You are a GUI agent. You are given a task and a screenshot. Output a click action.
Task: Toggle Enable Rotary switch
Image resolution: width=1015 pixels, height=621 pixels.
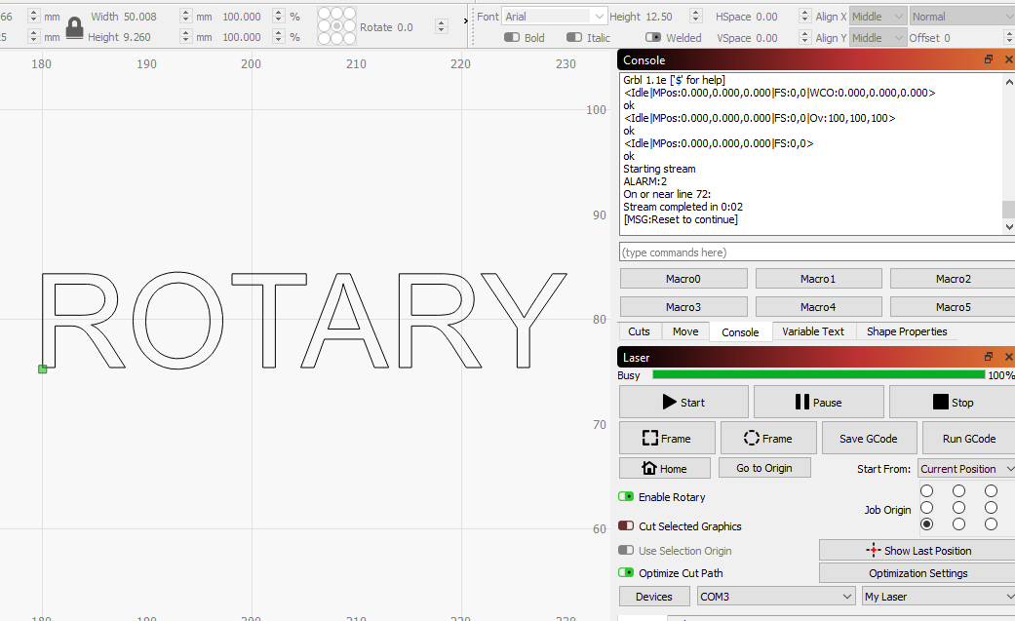pos(626,496)
